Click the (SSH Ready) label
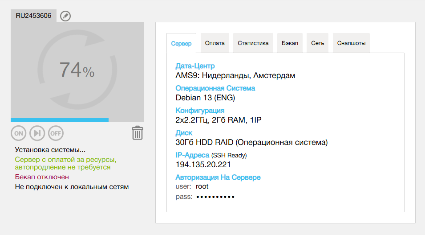 (x=229, y=155)
